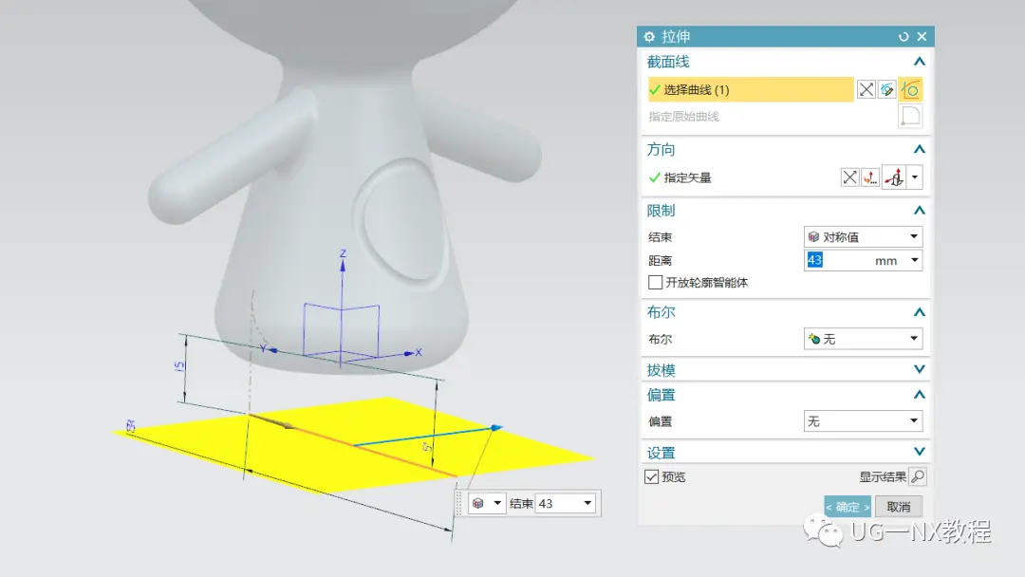Image resolution: width=1025 pixels, height=577 pixels.
Task: Click the dotted grip handle of the viewport input box
Action: click(459, 503)
